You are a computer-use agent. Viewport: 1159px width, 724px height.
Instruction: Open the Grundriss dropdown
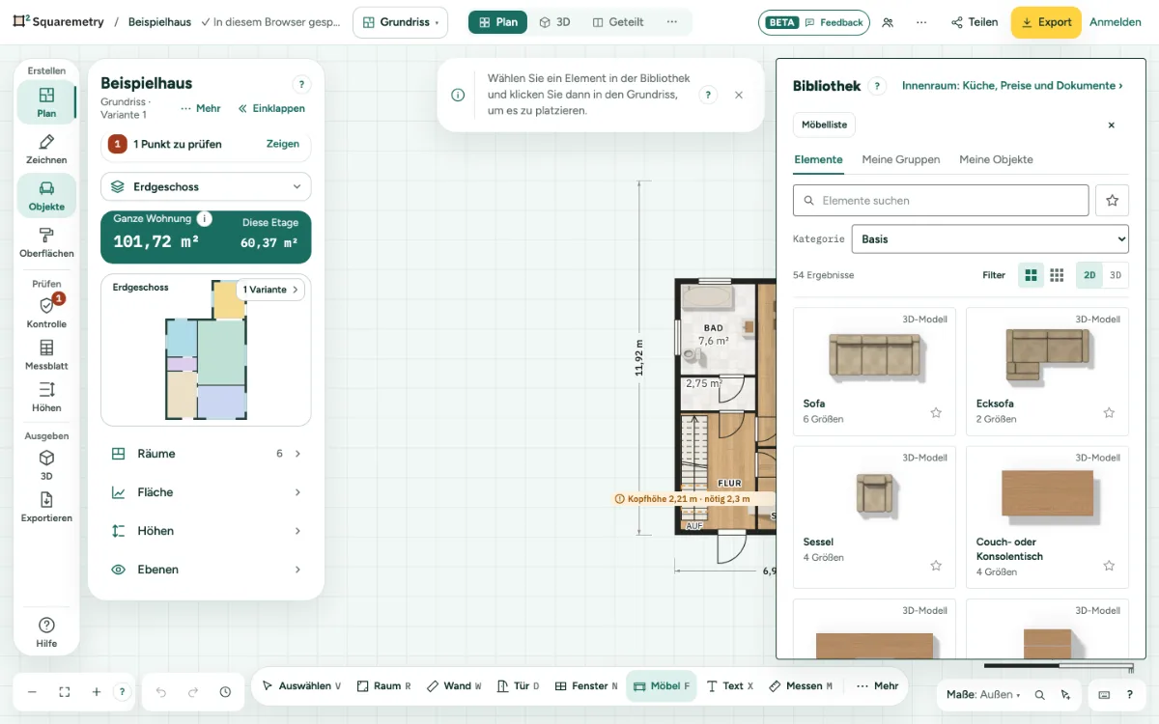click(400, 22)
